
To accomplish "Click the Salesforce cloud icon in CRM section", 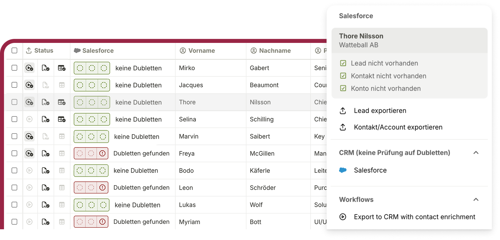I will coord(343,170).
